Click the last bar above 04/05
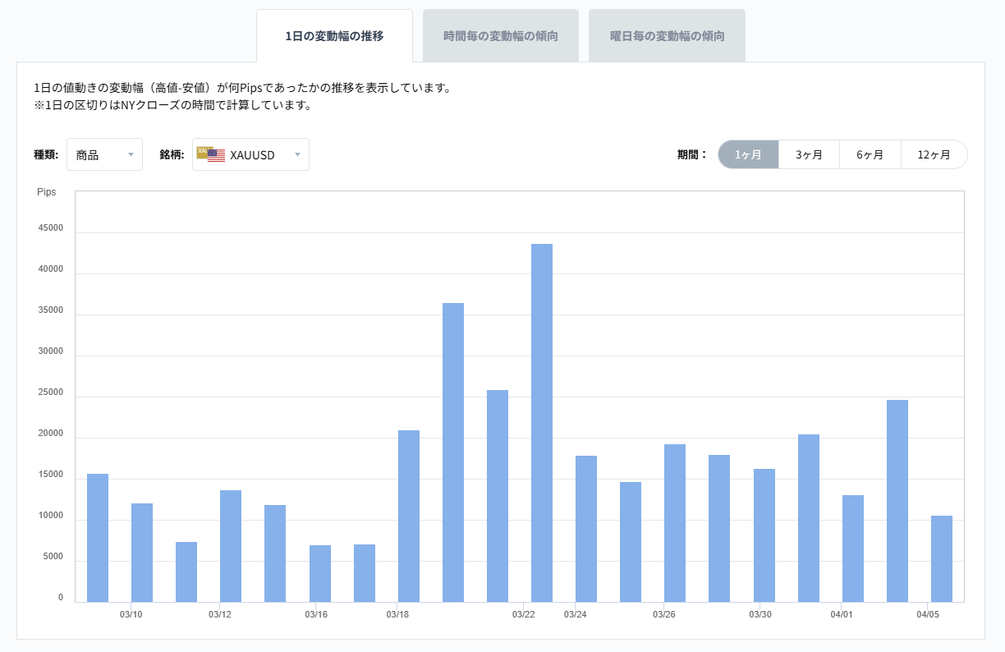Image resolution: width=1005 pixels, height=652 pixels. 940,557
